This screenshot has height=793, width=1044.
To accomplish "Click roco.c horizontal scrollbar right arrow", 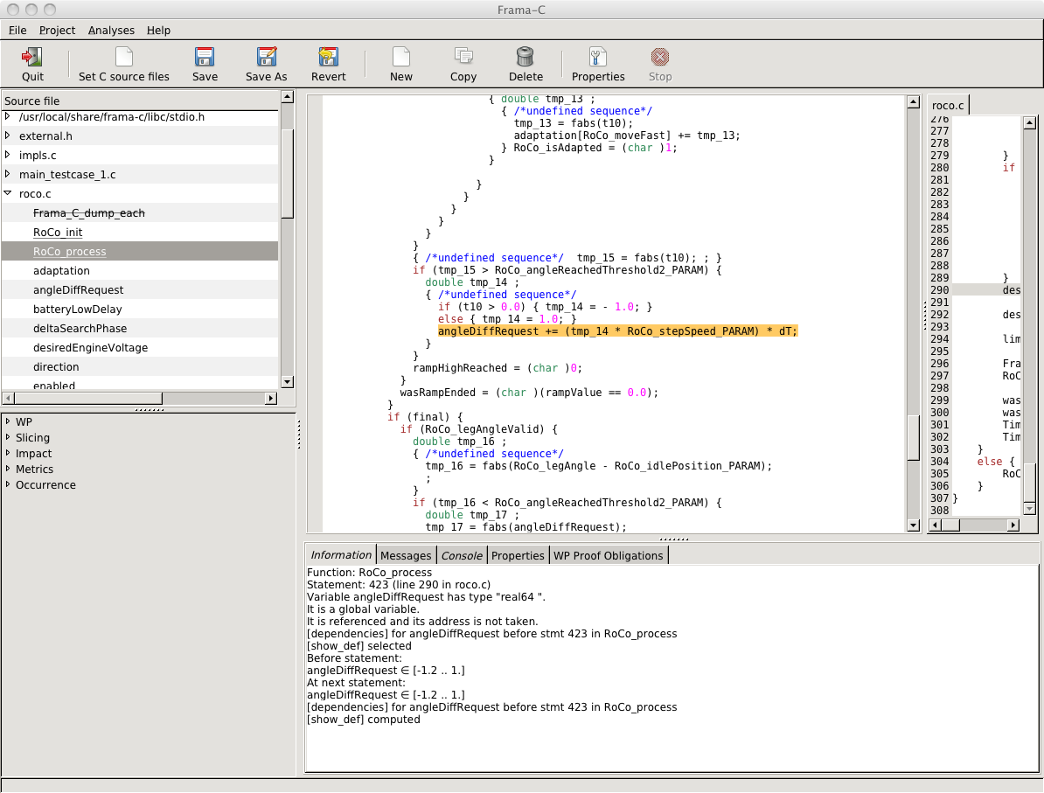I will pos(1013,525).
